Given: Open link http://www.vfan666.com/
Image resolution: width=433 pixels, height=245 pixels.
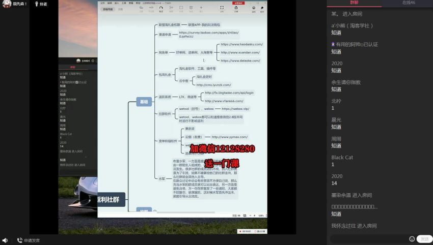Looking at the screenshot, I should point(224,101).
